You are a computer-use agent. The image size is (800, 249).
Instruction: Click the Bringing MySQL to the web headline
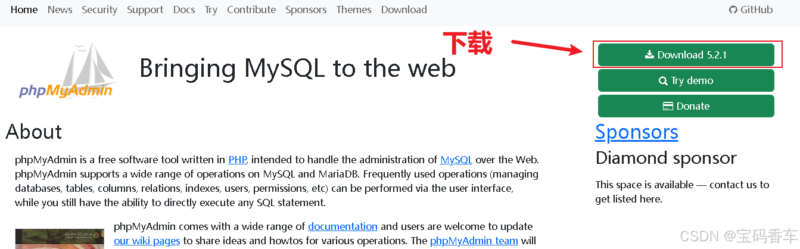[x=297, y=68]
